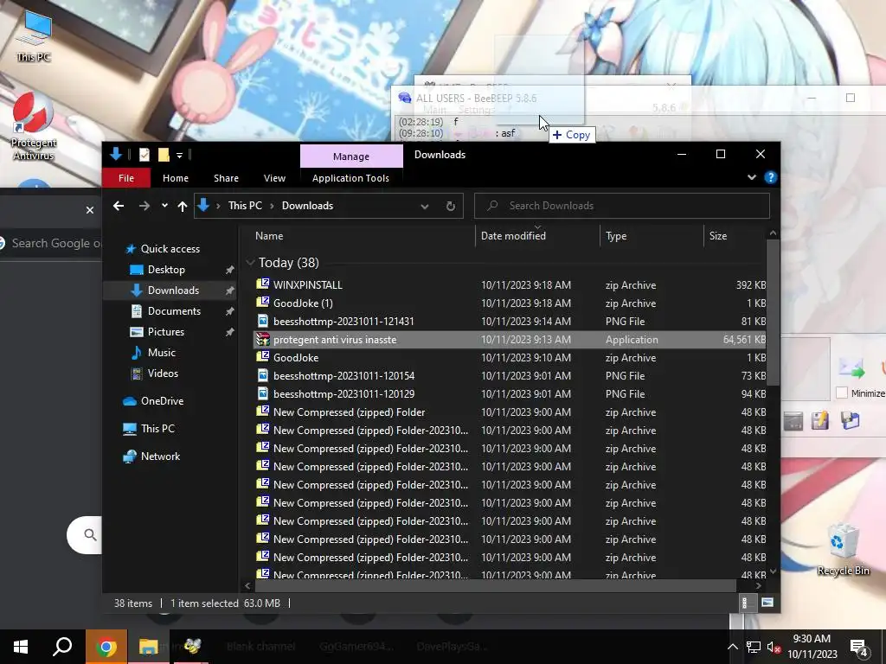Switch to the View ribbon tab
The height and width of the screenshot is (664, 886).
click(x=274, y=178)
